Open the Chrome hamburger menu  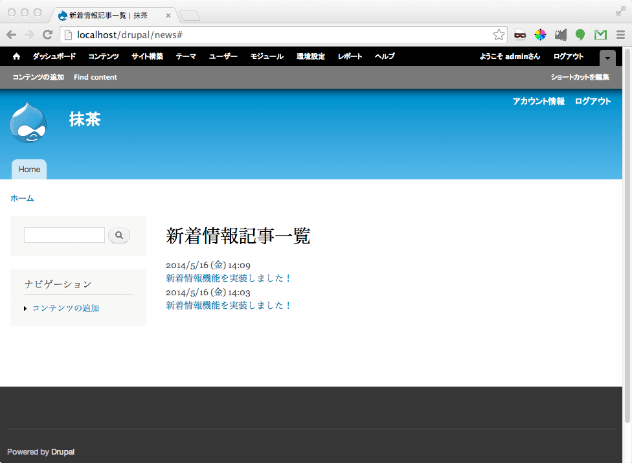[x=620, y=35]
